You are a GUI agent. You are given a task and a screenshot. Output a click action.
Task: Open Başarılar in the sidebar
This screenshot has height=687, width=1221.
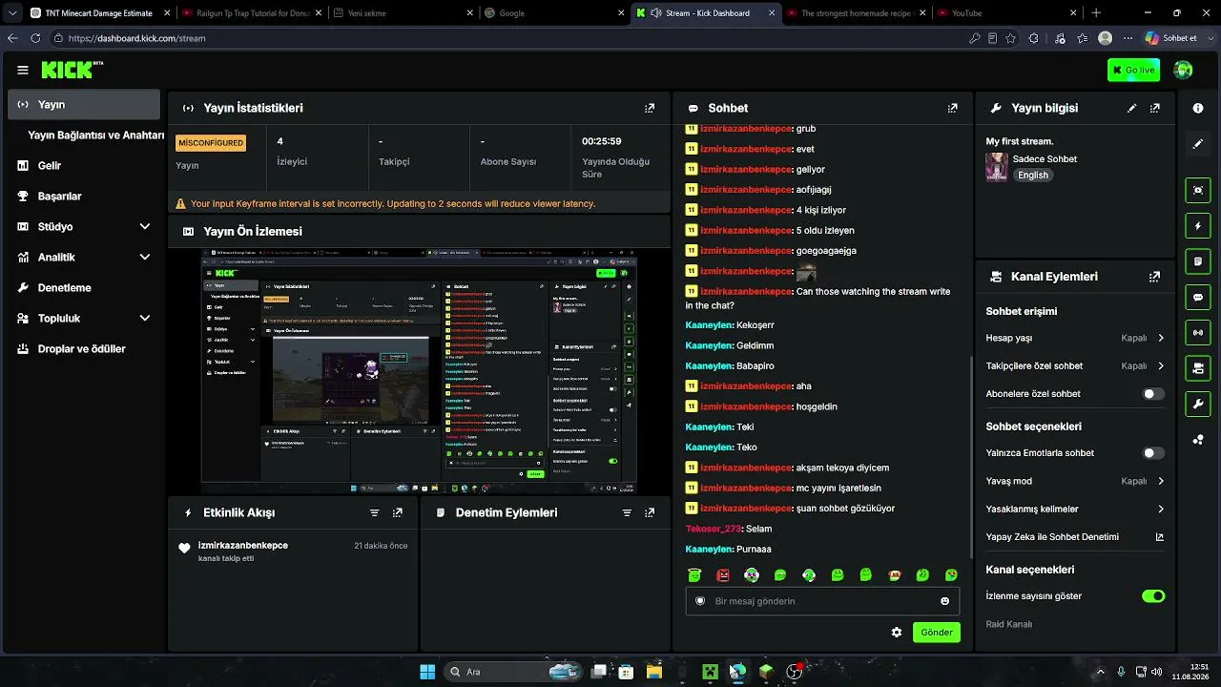pos(84,197)
